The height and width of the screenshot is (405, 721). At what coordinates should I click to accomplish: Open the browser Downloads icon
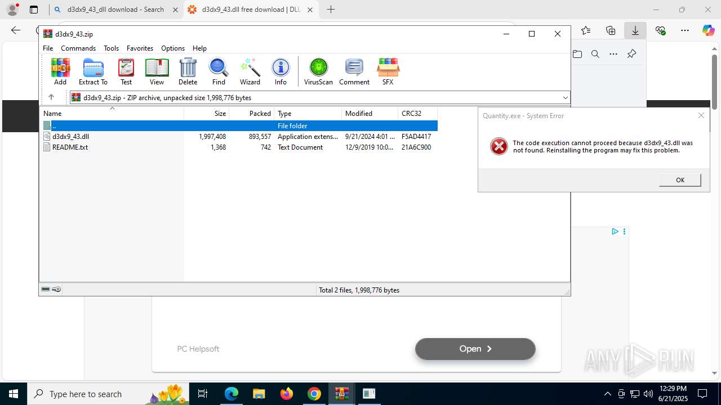(635, 30)
